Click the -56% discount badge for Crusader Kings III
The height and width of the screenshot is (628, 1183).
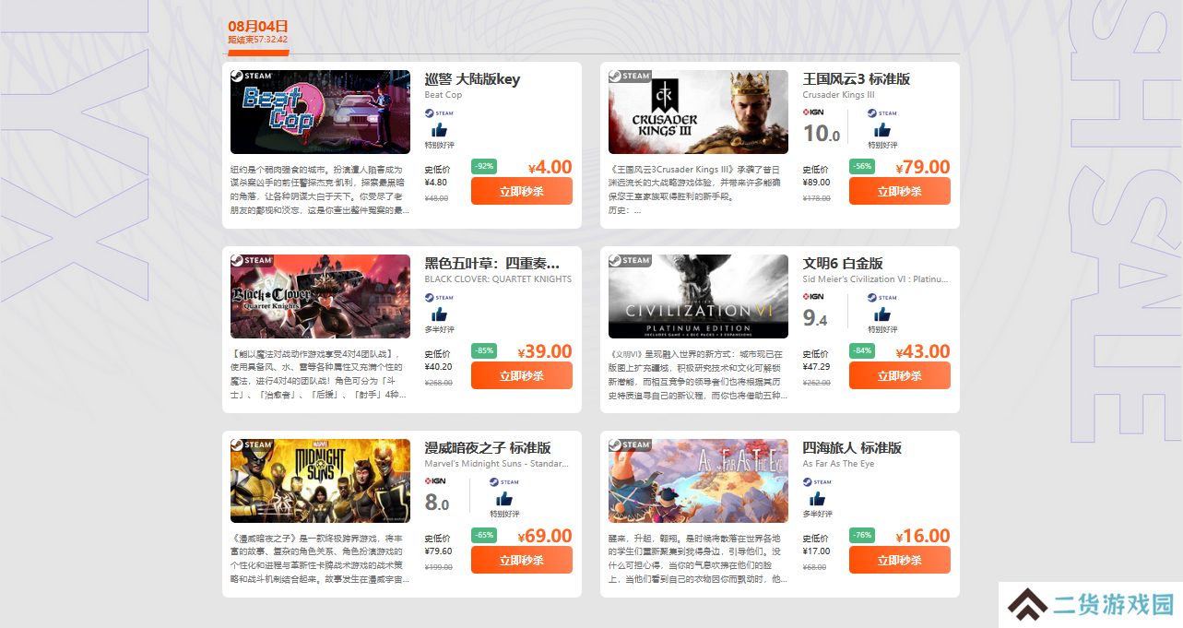(862, 166)
